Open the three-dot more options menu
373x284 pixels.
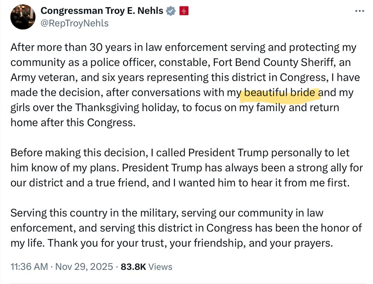359,11
